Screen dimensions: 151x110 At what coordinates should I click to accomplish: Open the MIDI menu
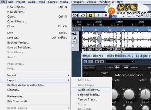(42, 2)
